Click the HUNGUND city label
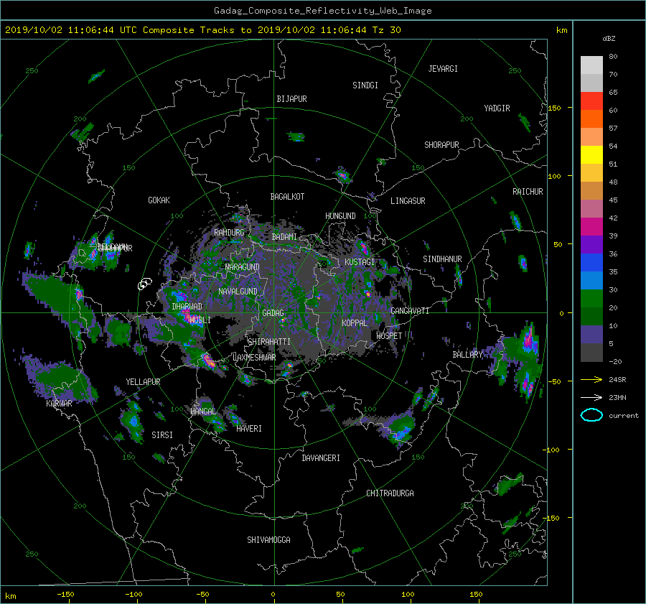This screenshot has height=604, width=646. pos(340,216)
